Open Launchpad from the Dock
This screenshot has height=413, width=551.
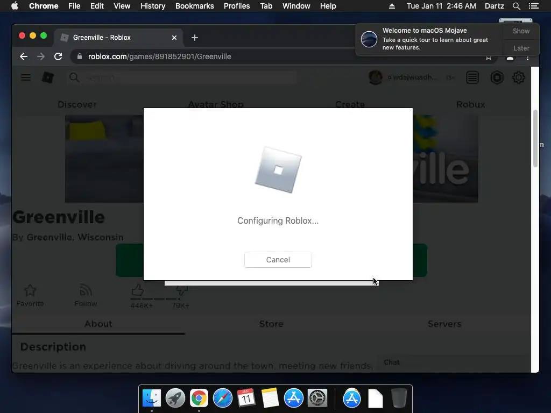click(175, 398)
